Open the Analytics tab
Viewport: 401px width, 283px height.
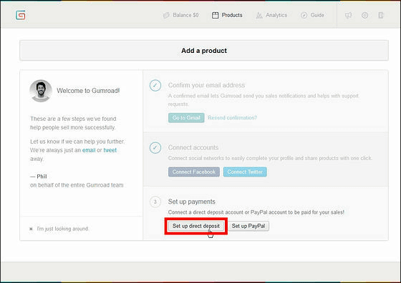(271, 15)
